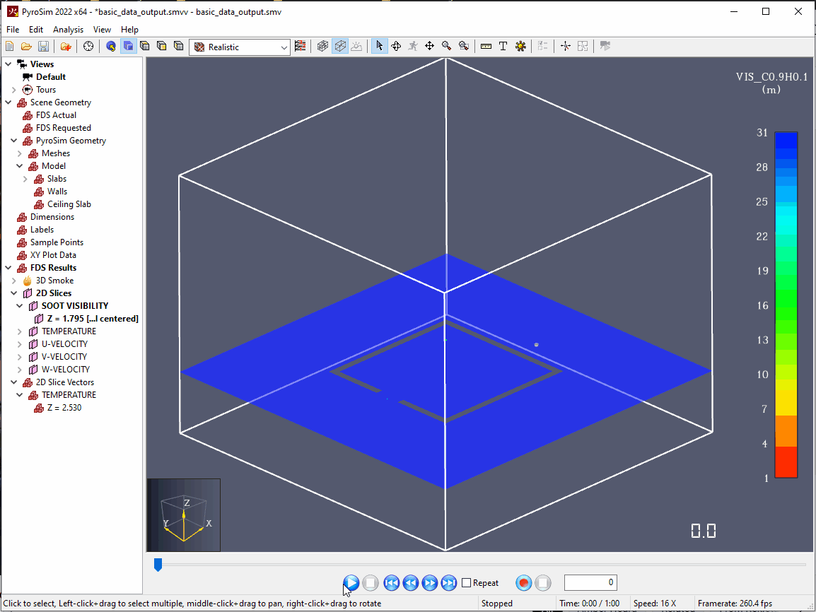The height and width of the screenshot is (612, 816).
Task: Click the time value input field
Action: pos(590,582)
